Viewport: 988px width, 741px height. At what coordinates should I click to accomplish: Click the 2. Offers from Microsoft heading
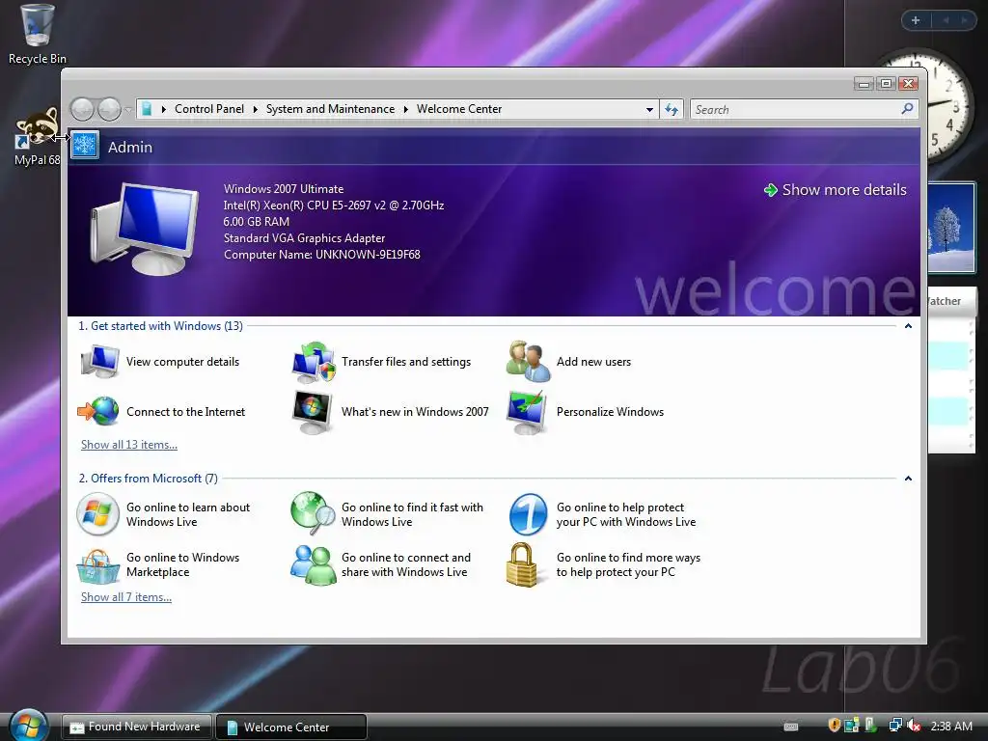pyautogui.click(x=148, y=479)
